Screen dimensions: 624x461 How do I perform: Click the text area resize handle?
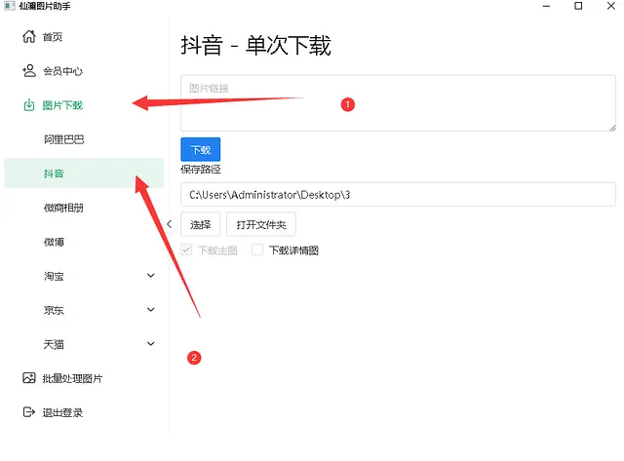(x=612, y=128)
